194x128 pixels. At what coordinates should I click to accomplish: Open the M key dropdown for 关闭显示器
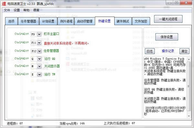[x=39, y=66]
